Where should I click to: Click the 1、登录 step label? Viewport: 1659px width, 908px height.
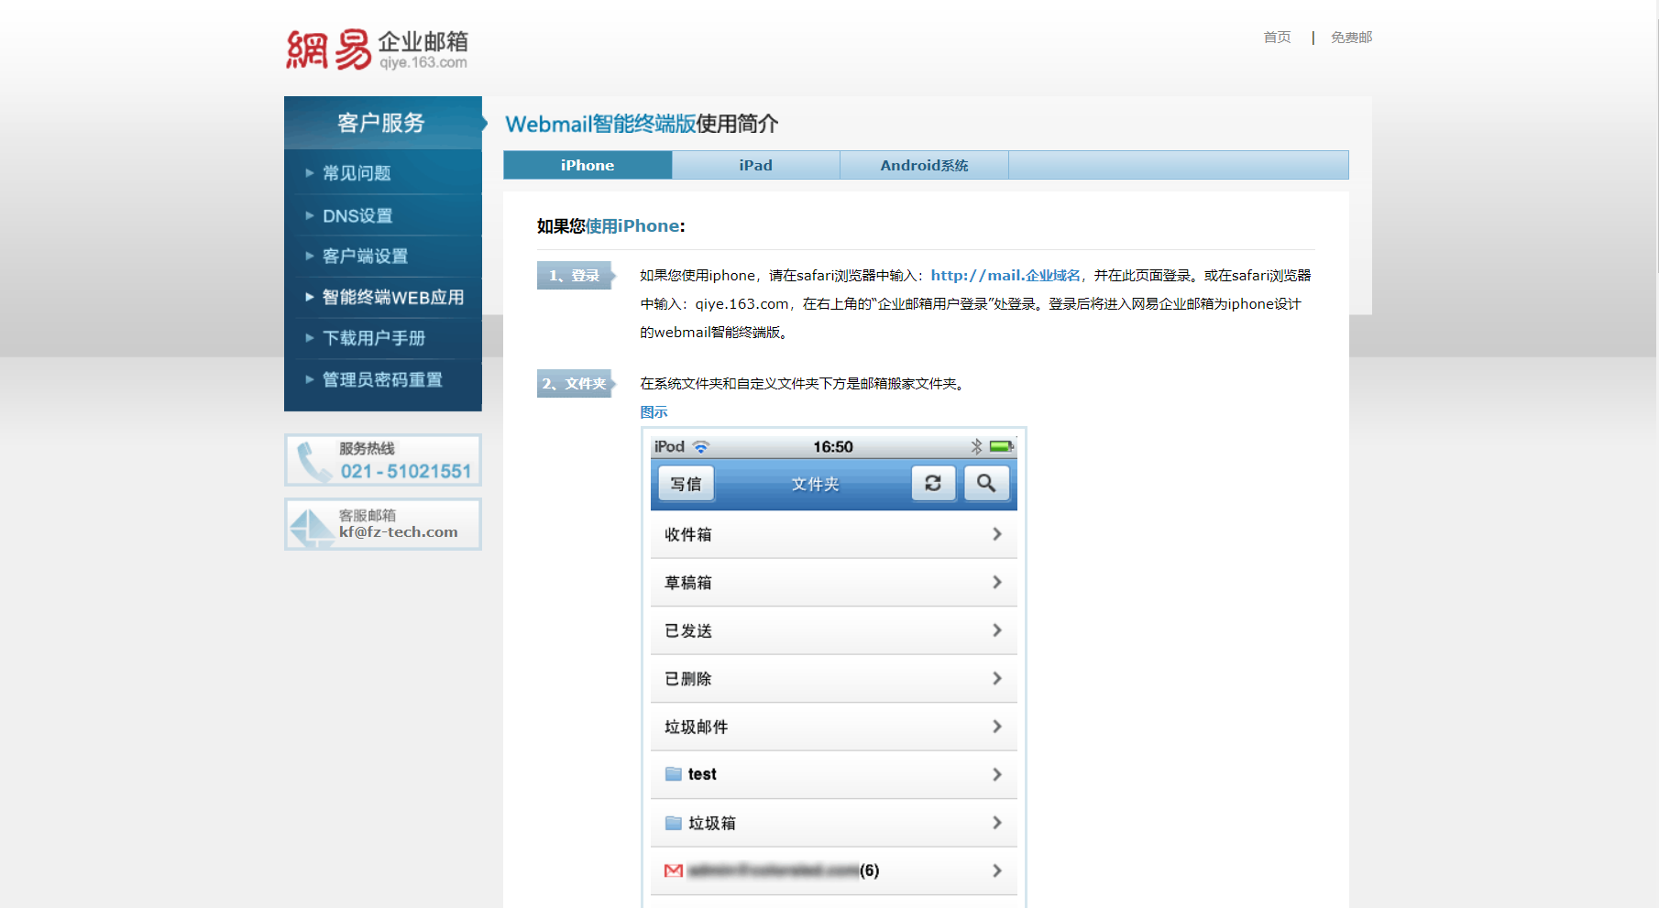575,276
